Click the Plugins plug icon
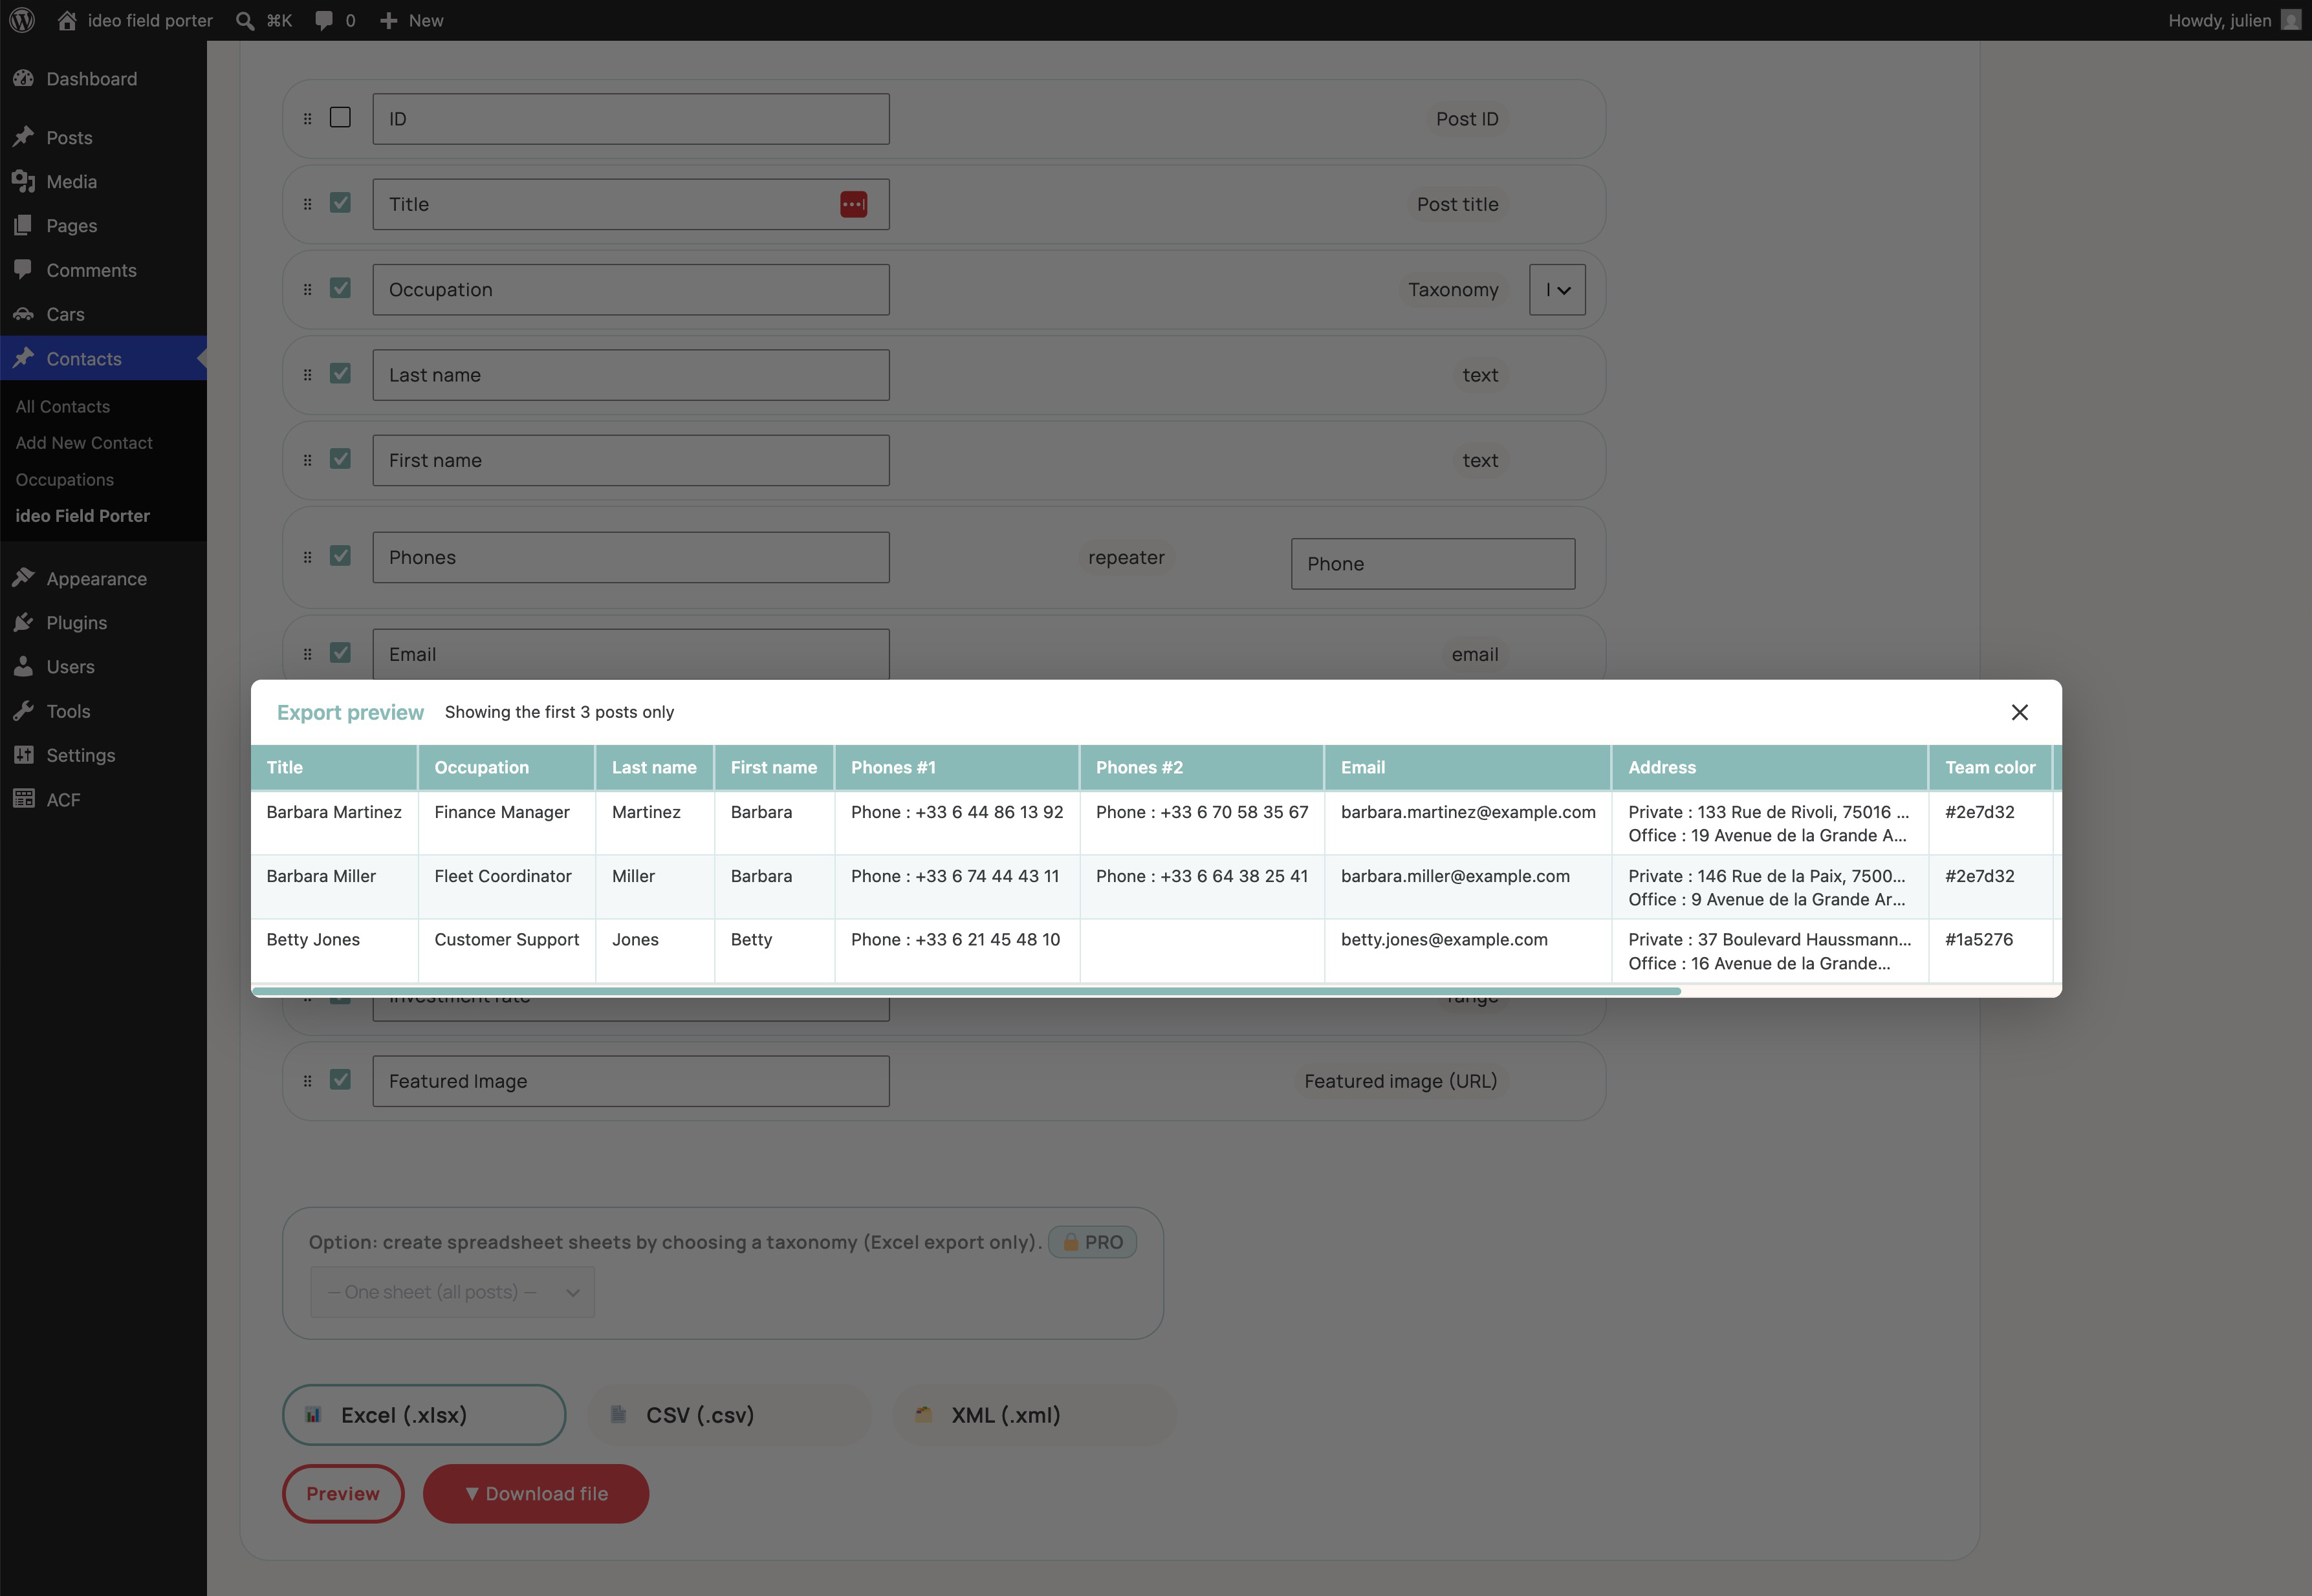2312x1596 pixels. [24, 622]
